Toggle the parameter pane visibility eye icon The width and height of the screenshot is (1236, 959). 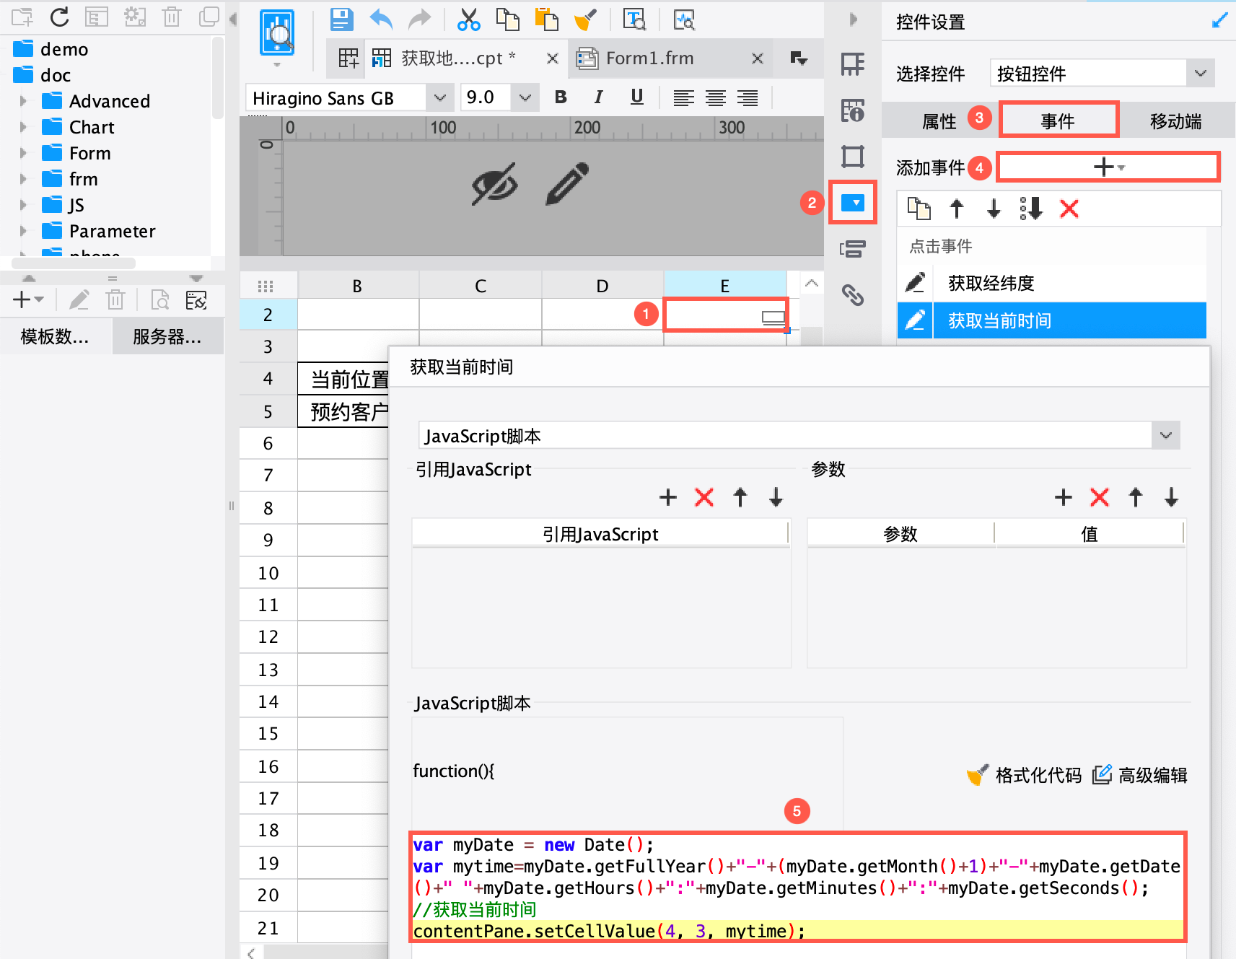[495, 184]
